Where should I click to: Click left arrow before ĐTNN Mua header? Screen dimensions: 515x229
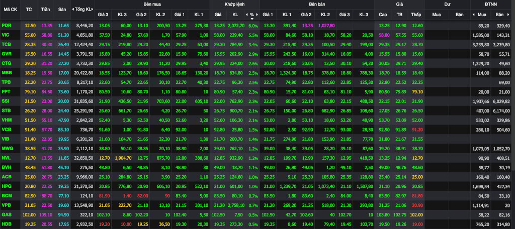[x=474, y=15]
